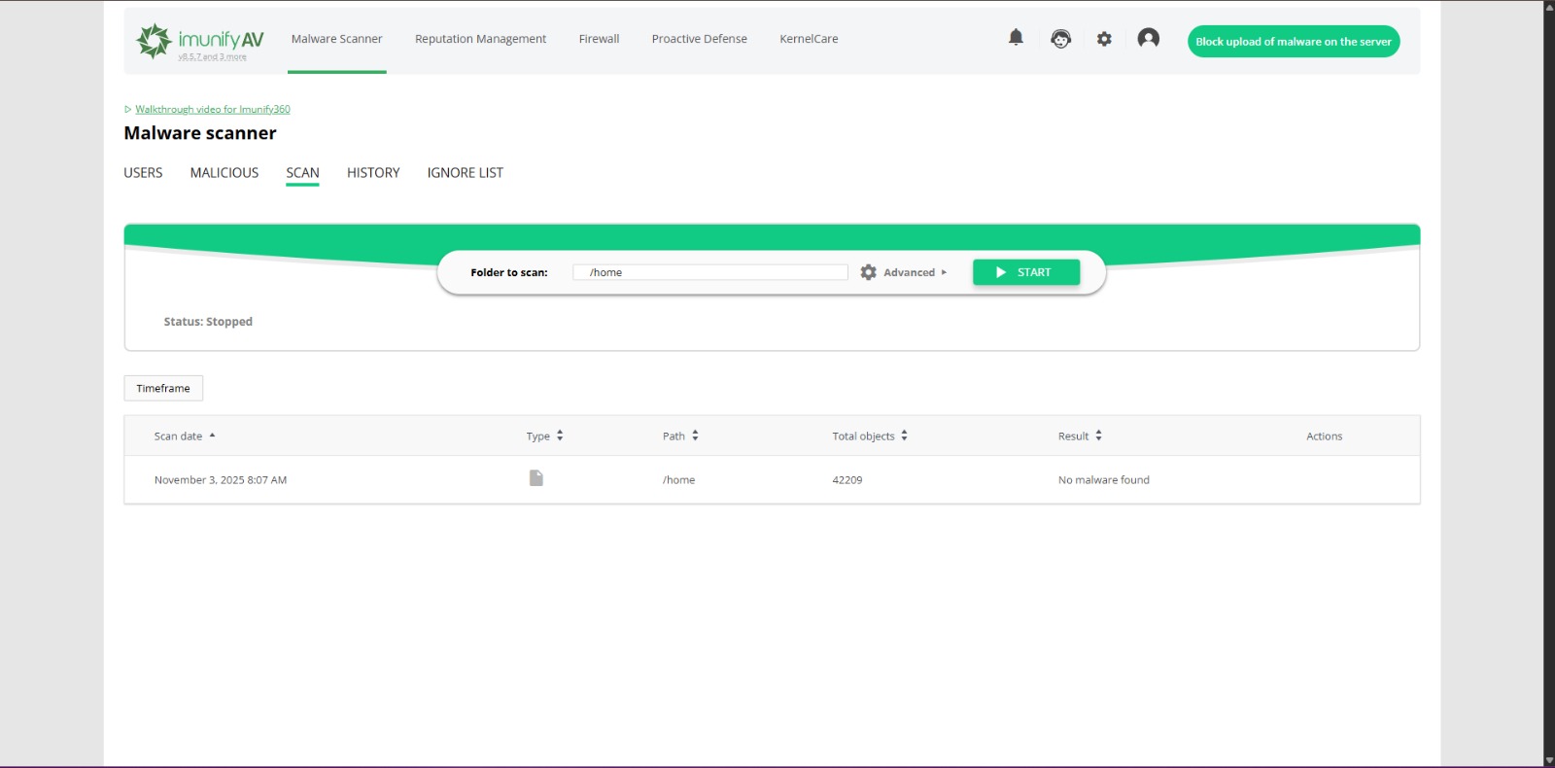
Task: Open the notifications bell
Action: click(x=1016, y=38)
